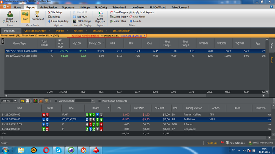275x154 pixels.
Task: Open the LeakBuster tab
Action: 138,7
